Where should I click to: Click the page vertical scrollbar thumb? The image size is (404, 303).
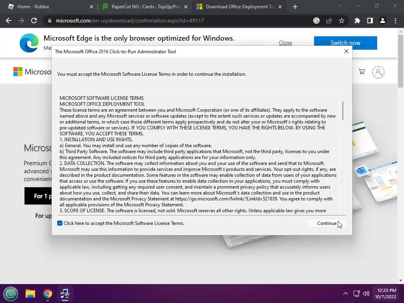coord(401,60)
